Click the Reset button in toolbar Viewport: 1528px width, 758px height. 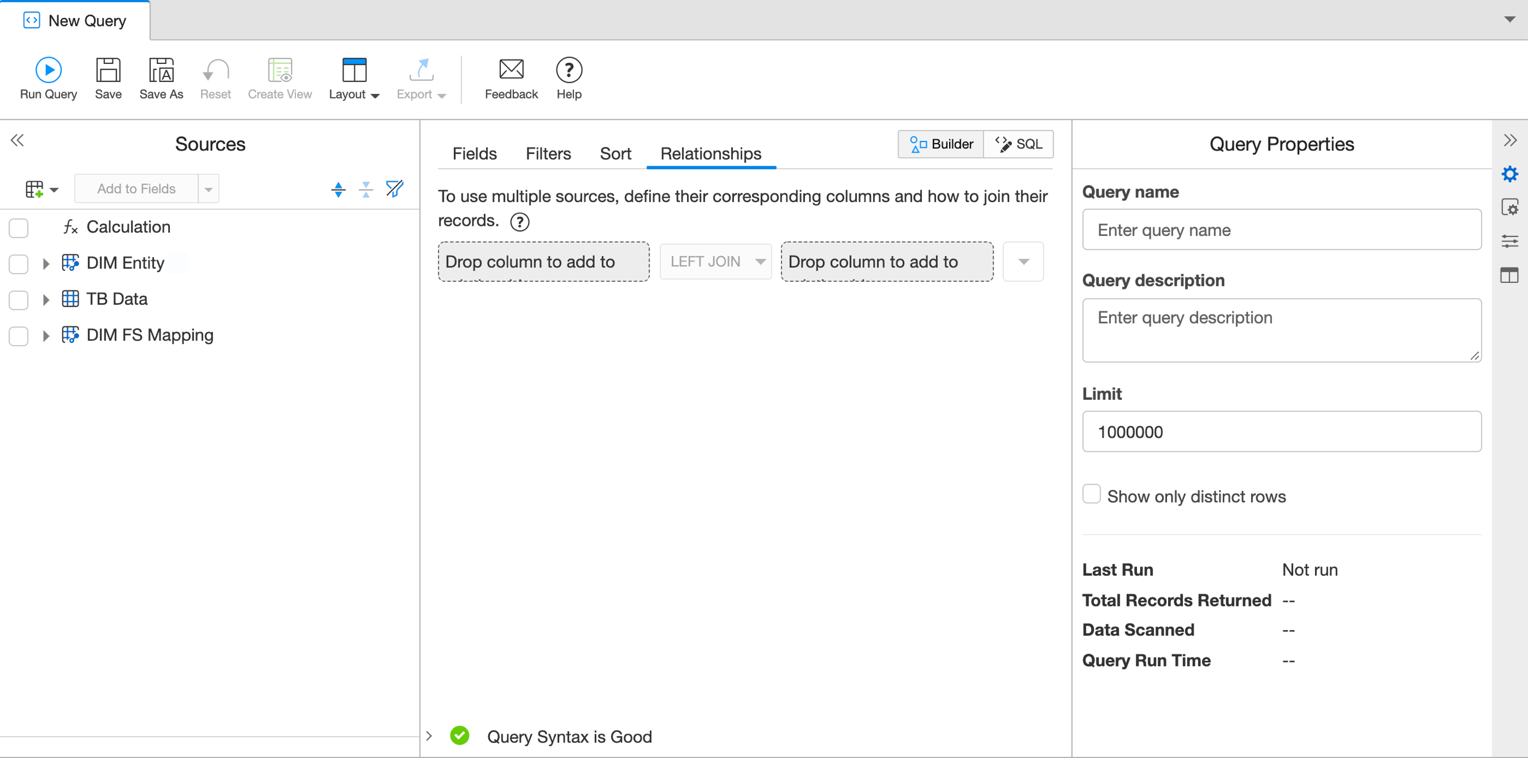point(215,78)
